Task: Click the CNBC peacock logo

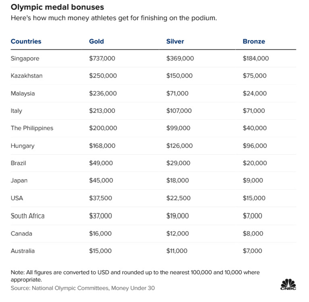Action: [288, 283]
